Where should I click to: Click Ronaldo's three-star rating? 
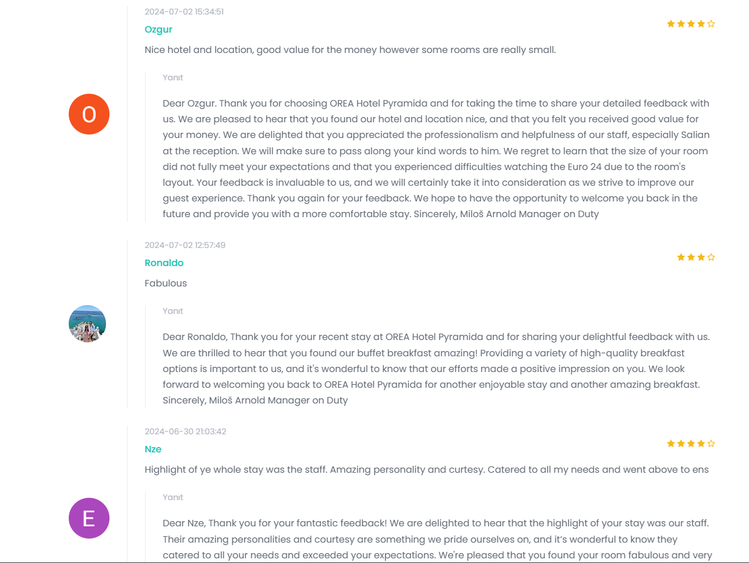[x=695, y=257]
